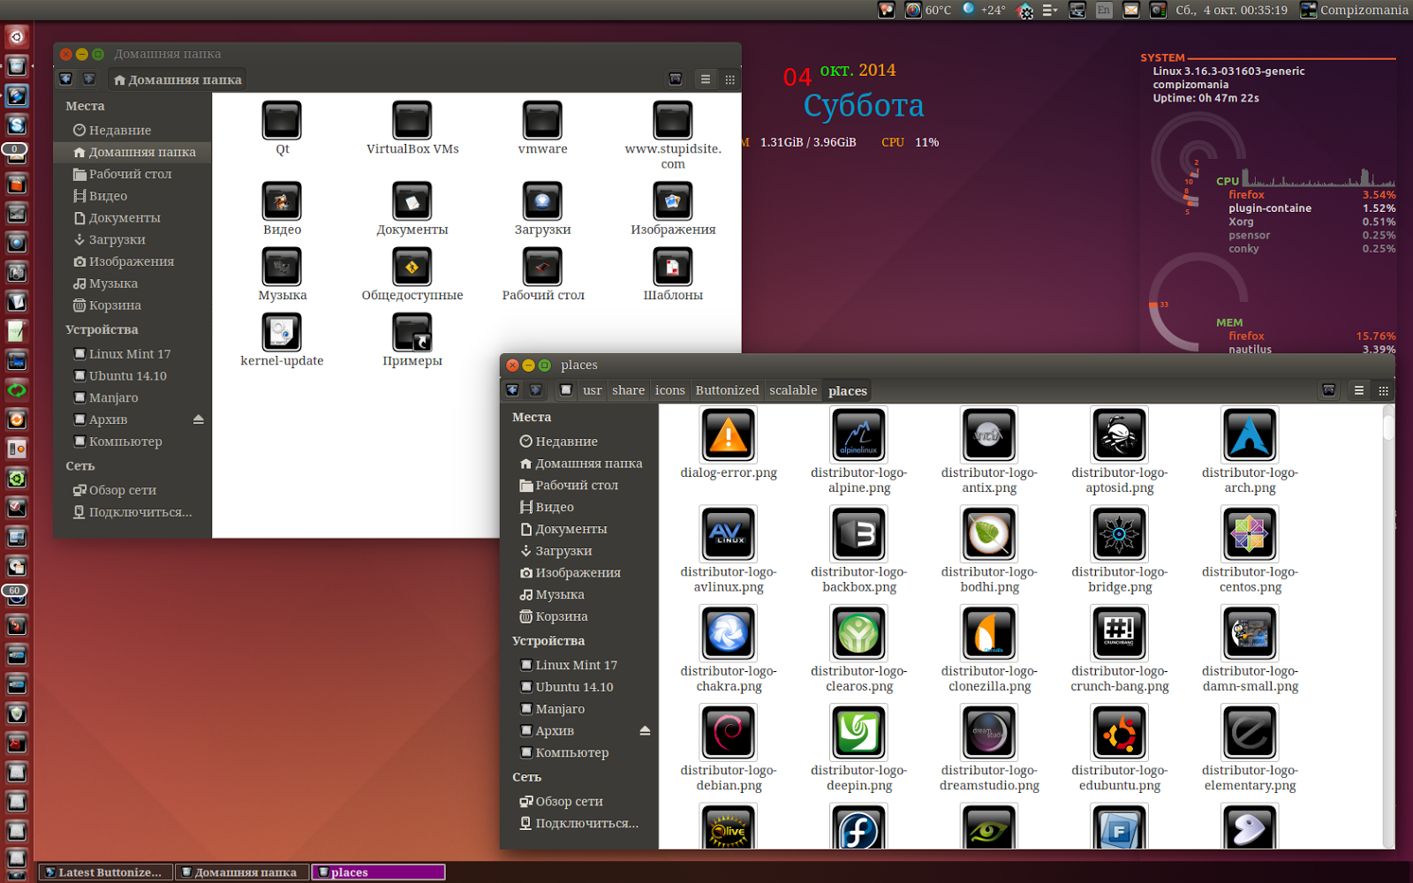
Task: Click the distributor-logo-debian.png icon
Action: 729,733
